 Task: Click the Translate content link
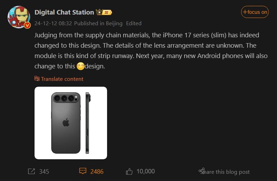(x=62, y=79)
